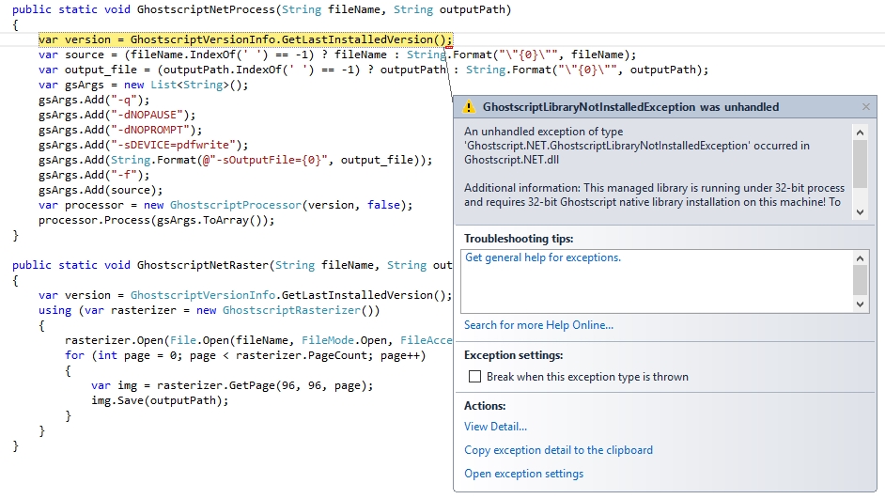Open View Detail link
The height and width of the screenshot is (499, 885).
(495, 427)
